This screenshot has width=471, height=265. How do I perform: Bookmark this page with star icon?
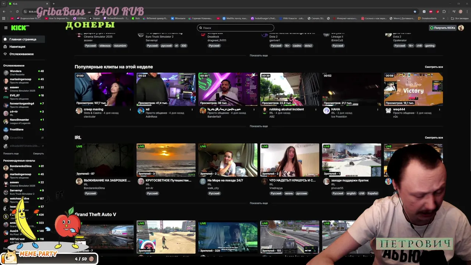(x=415, y=11)
